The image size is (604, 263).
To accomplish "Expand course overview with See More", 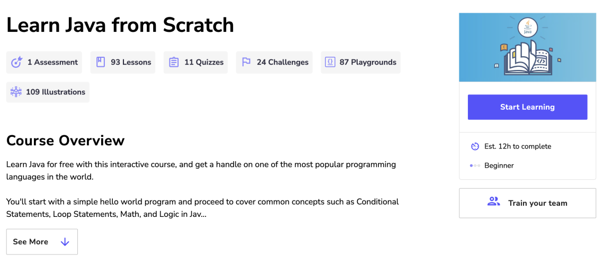I will (42, 242).
